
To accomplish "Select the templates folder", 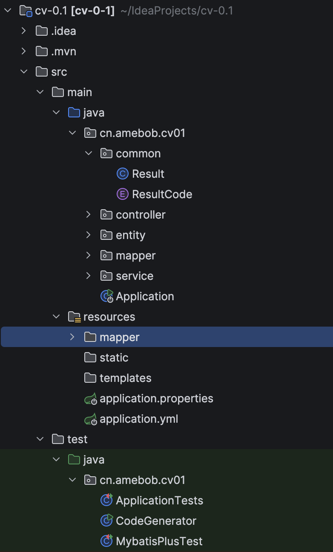I will [125, 378].
